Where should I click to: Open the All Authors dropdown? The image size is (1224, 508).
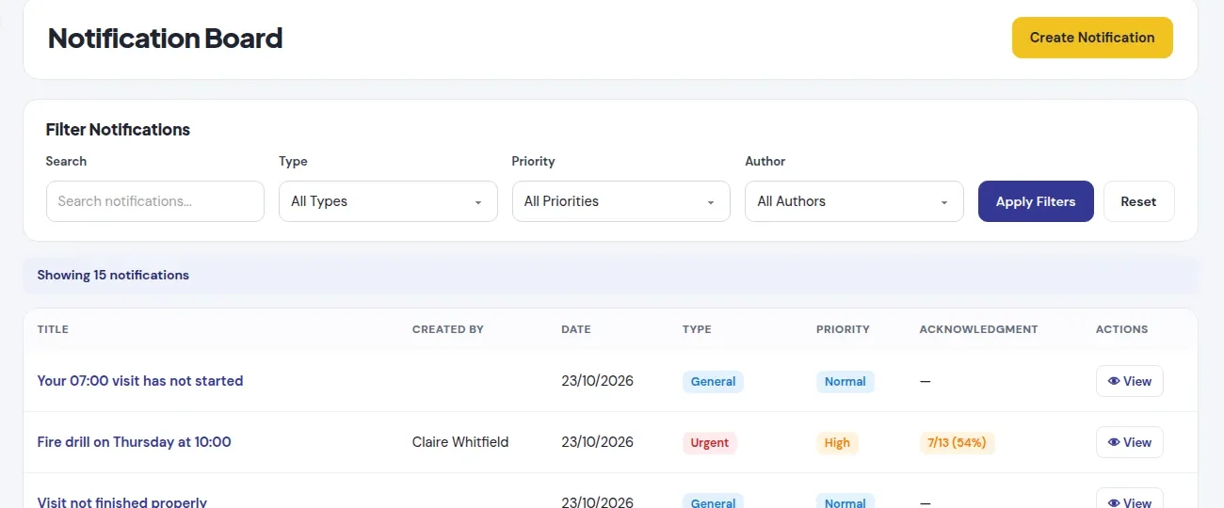[x=854, y=201]
